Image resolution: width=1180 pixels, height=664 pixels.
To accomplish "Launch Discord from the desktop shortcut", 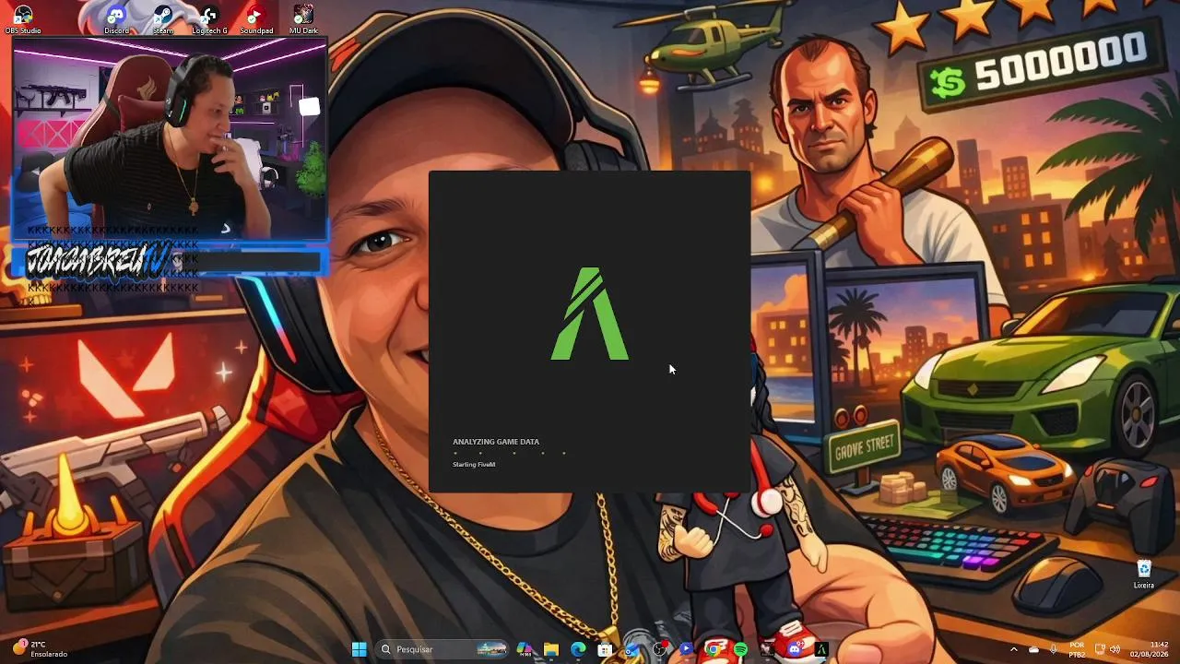I will (116, 19).
